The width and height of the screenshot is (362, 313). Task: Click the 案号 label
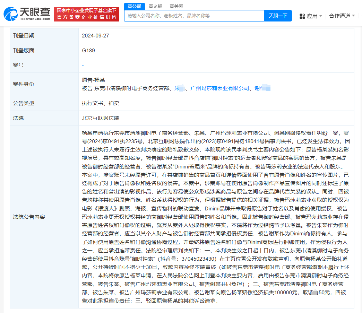(x=18, y=65)
